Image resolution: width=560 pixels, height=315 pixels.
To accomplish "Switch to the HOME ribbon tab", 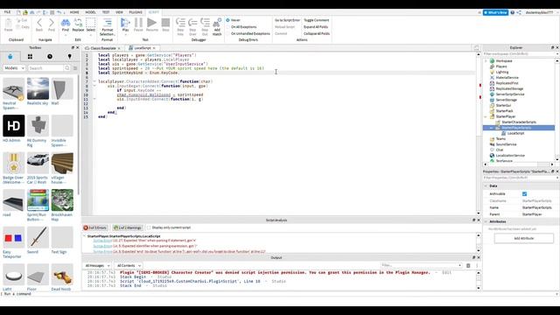I will (x=74, y=12).
